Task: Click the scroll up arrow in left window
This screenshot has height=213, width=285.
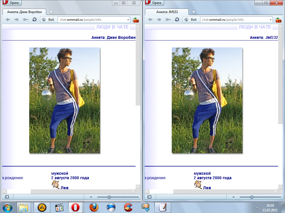Action: click(x=138, y=26)
